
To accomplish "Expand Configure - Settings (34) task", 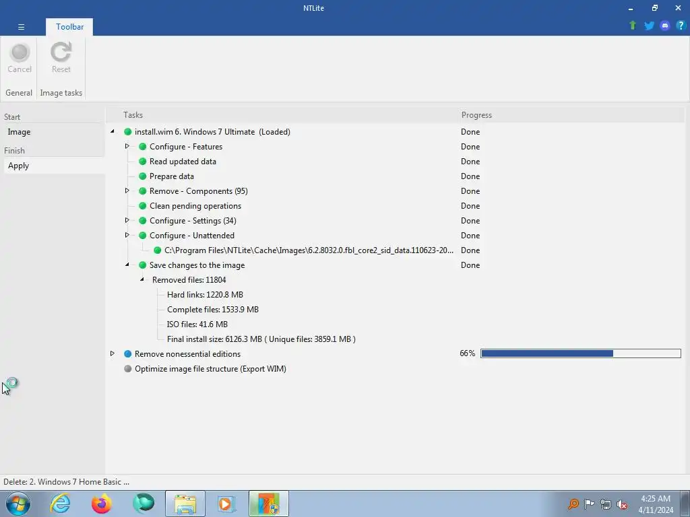I will point(127,220).
